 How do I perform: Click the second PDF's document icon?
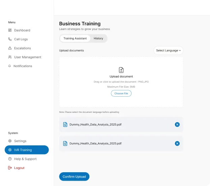(65, 143)
